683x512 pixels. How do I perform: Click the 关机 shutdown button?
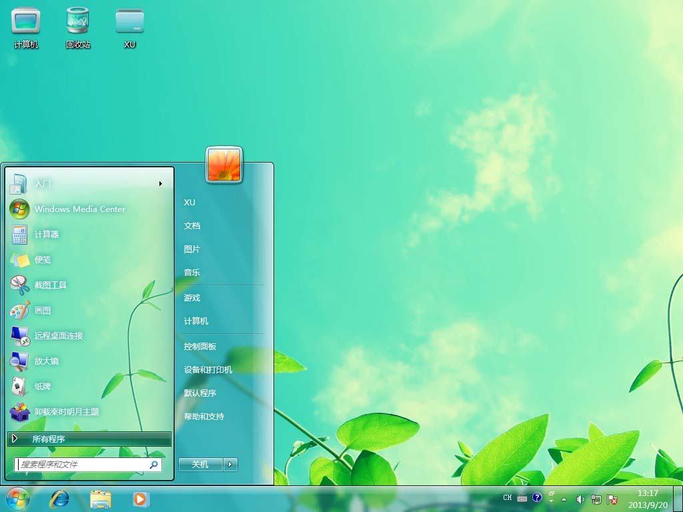[200, 465]
